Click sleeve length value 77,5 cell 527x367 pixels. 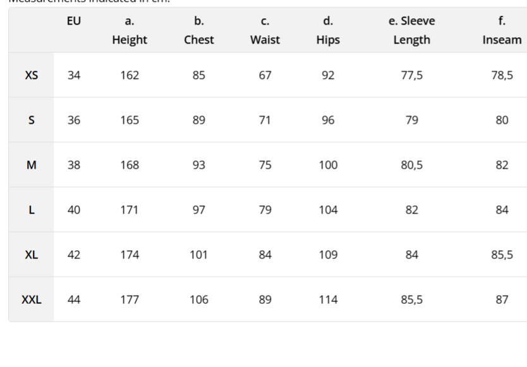(x=412, y=75)
